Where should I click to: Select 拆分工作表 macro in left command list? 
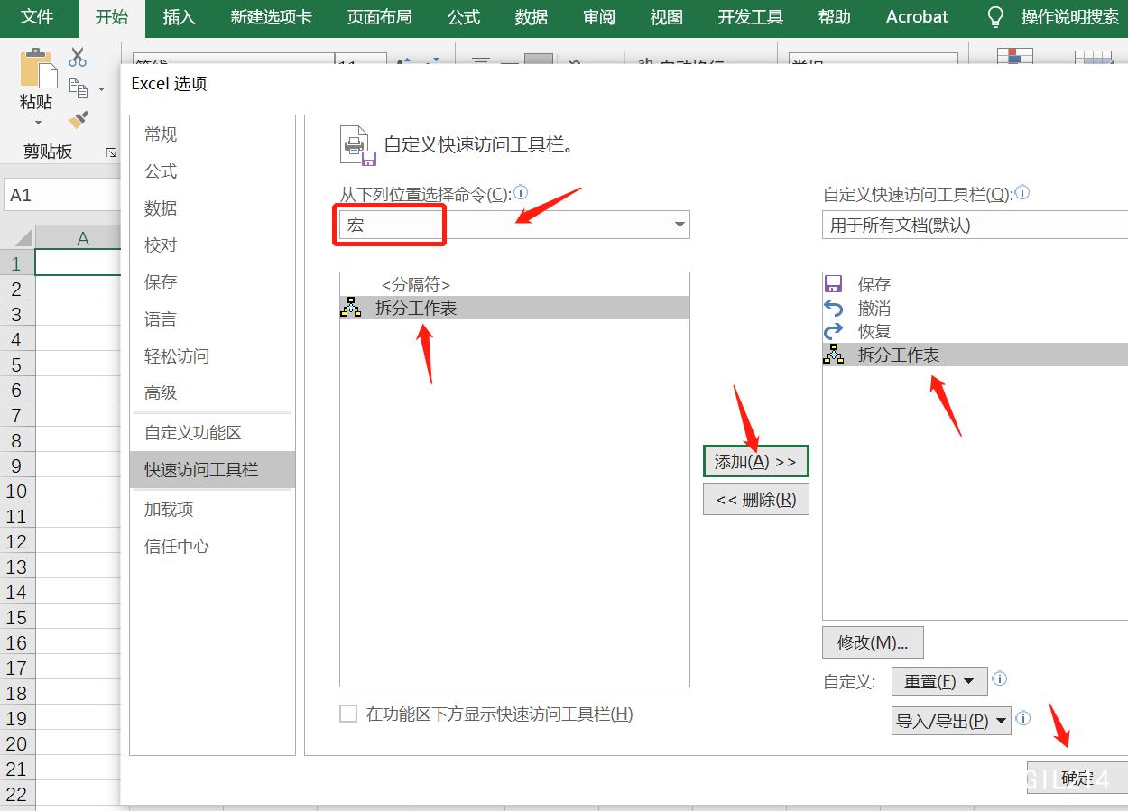pyautogui.click(x=514, y=308)
